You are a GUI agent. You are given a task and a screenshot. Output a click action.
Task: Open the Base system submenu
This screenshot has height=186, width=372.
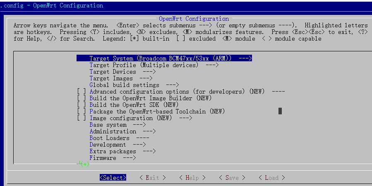pos(118,125)
